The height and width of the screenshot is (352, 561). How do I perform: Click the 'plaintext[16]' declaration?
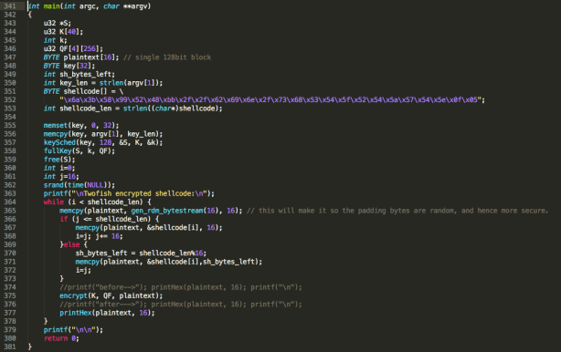(90, 57)
